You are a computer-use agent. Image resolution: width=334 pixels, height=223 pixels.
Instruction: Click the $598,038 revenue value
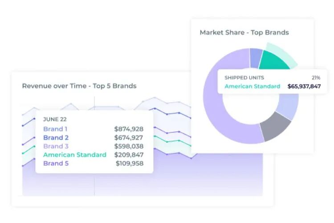[129, 146]
